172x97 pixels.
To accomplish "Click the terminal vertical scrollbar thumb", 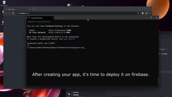I will pyautogui.click(x=158, y=81).
